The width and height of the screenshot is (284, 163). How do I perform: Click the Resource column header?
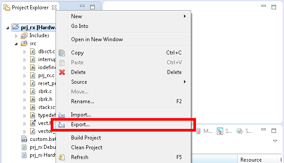coord(251,159)
